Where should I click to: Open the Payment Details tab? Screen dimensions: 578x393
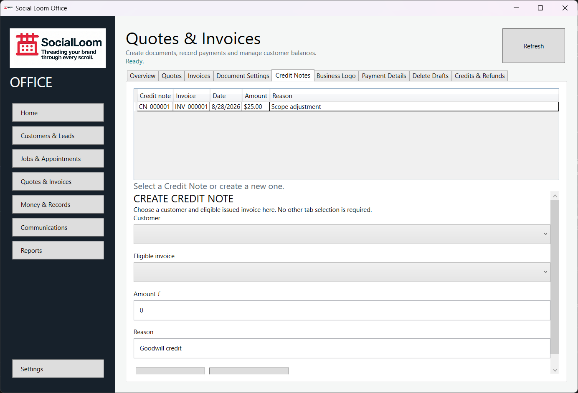384,76
